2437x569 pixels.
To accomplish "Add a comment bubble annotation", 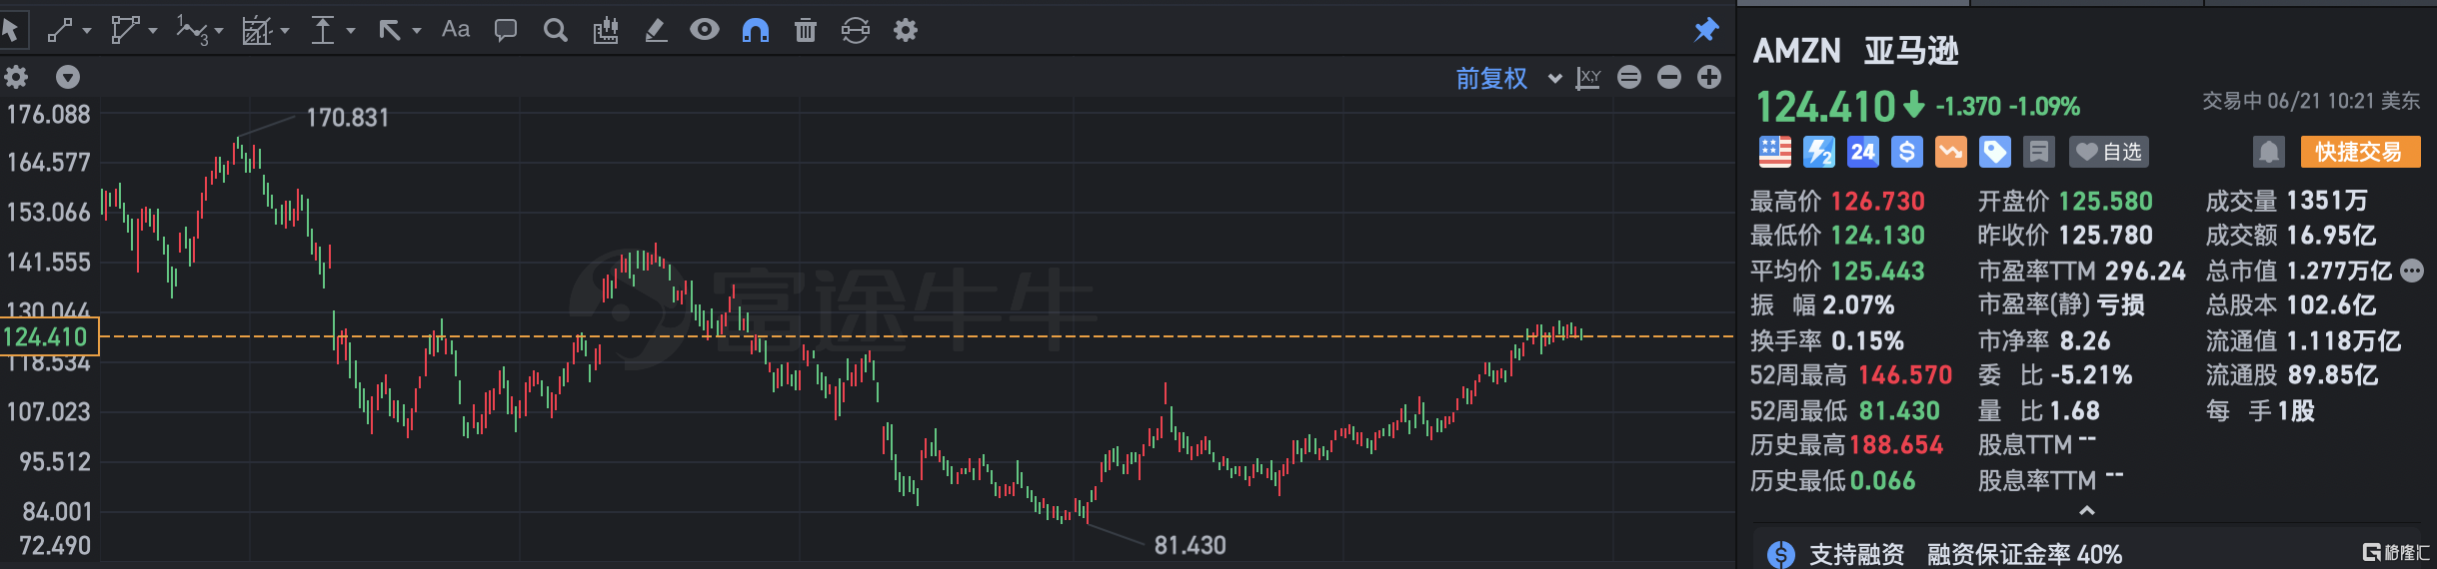I will (x=506, y=30).
